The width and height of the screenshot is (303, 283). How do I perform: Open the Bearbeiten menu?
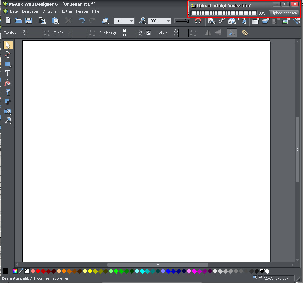coord(31,12)
